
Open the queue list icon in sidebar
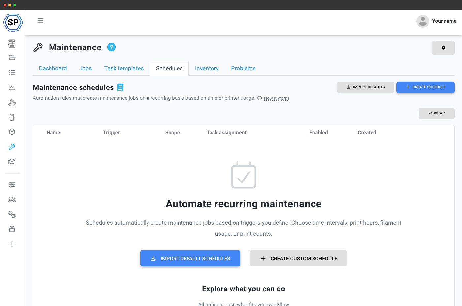[12, 72]
